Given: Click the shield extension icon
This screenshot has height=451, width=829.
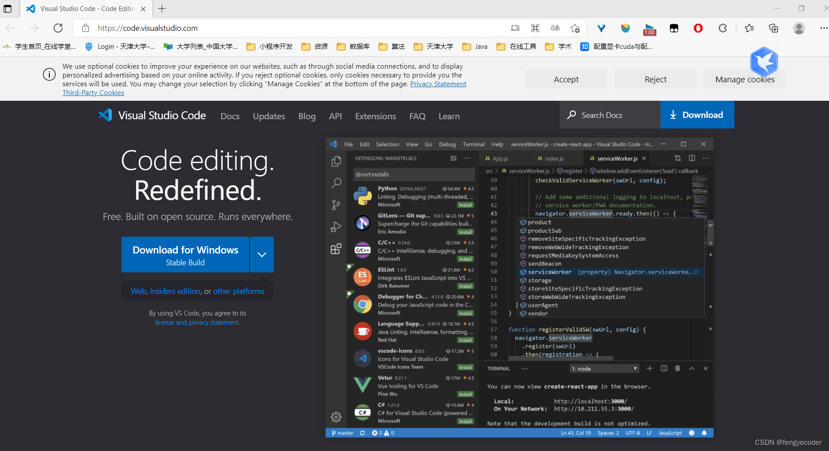Looking at the screenshot, I should (x=626, y=28).
